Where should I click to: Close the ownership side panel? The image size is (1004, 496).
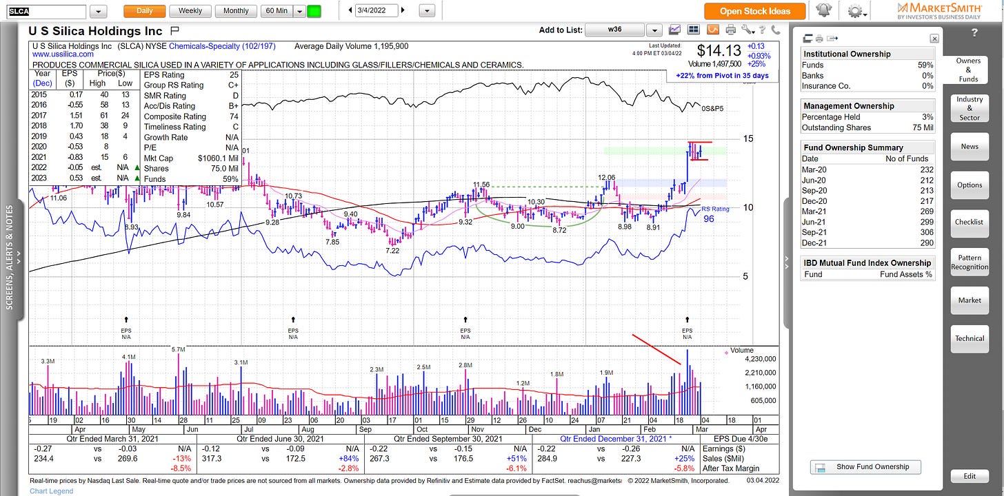tap(934, 39)
